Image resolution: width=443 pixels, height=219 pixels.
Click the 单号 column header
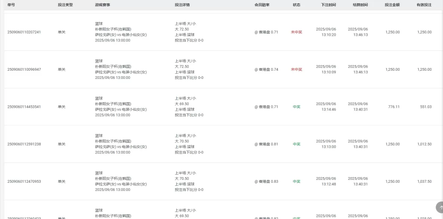(11, 5)
